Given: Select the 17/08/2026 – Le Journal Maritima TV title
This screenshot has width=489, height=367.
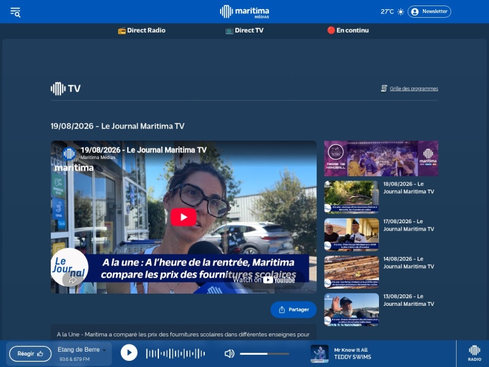Looking at the screenshot, I should 408,225.
